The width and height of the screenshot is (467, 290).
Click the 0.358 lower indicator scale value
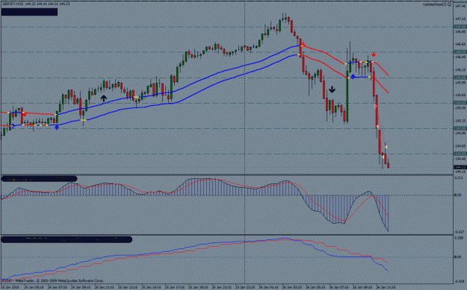pyautogui.click(x=459, y=238)
